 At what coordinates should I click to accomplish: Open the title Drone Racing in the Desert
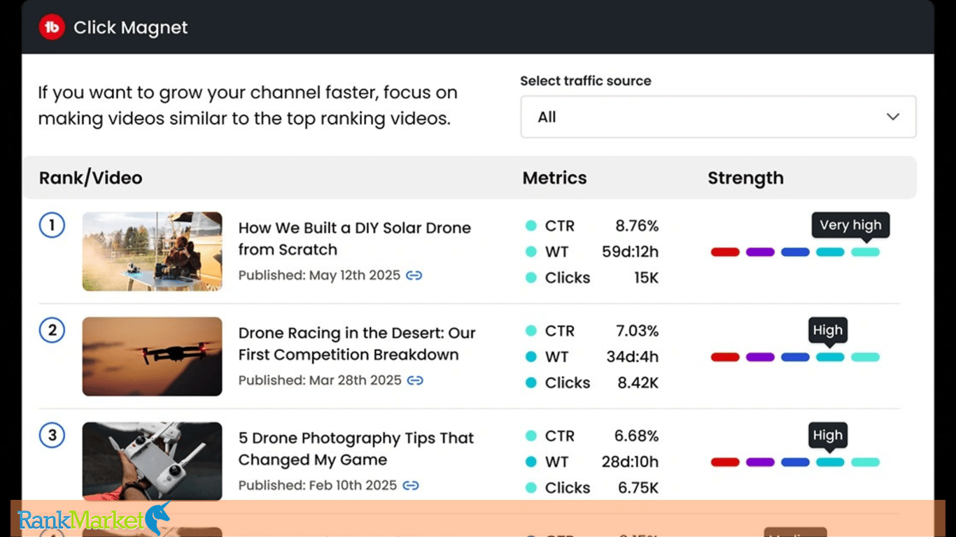[x=357, y=343]
